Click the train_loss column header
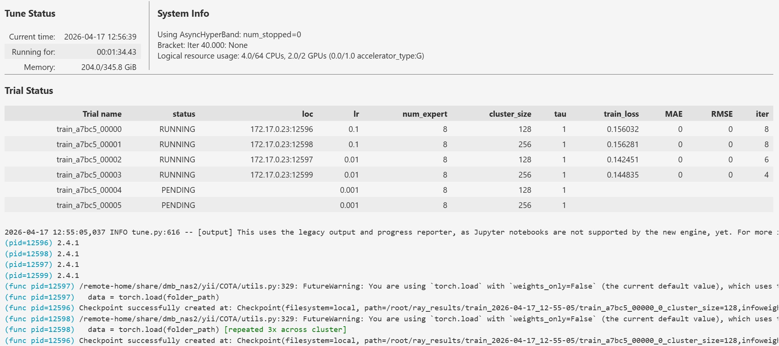Viewport: 779px width, 346px height. pos(621,114)
